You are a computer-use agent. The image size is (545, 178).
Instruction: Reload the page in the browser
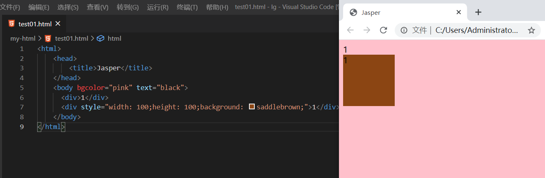coord(383,30)
